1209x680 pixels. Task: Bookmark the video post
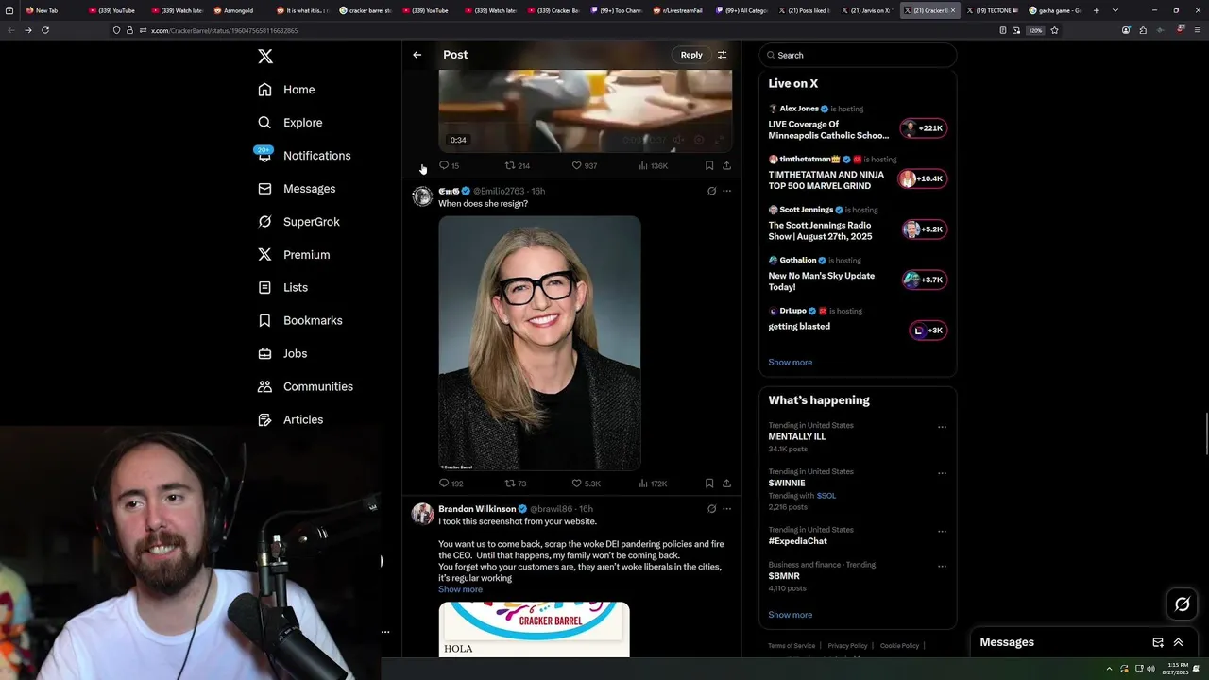pos(709,165)
